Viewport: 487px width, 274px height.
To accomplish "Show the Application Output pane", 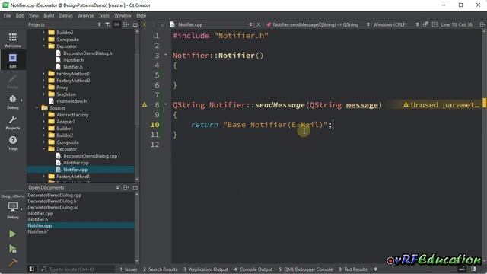I will click(205, 269).
